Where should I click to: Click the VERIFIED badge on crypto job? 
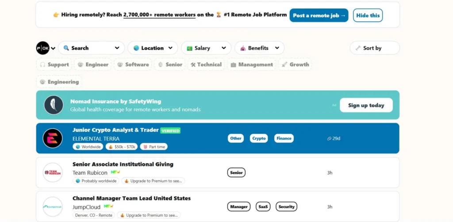170,131
